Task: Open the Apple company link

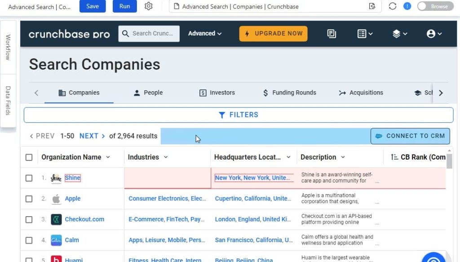Action: [72, 199]
